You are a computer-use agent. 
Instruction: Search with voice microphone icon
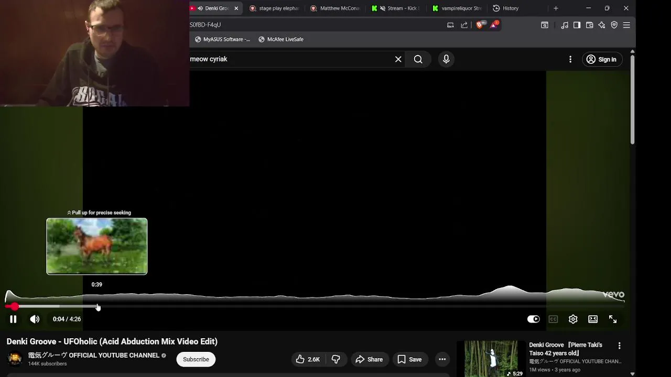click(446, 59)
